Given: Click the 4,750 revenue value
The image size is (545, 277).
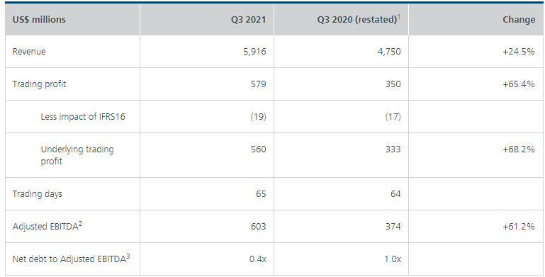Looking at the screenshot, I should pyautogui.click(x=389, y=52).
